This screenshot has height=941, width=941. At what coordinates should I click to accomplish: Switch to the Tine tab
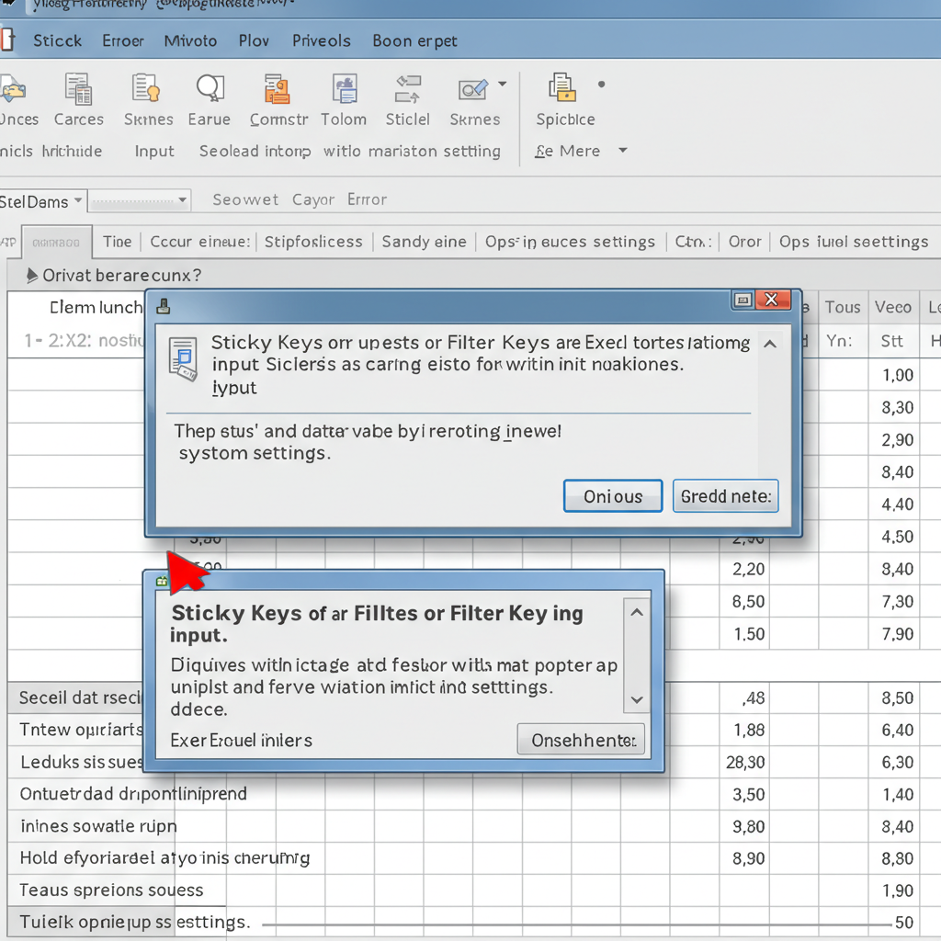coord(117,242)
